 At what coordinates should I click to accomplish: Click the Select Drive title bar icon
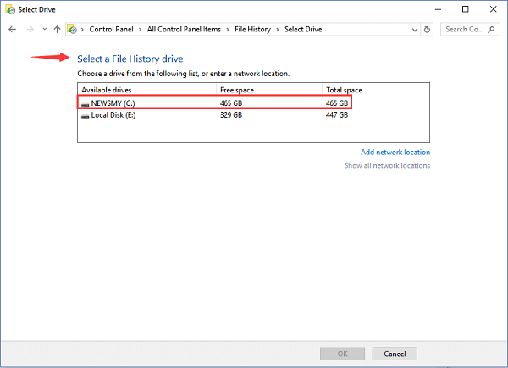9,9
